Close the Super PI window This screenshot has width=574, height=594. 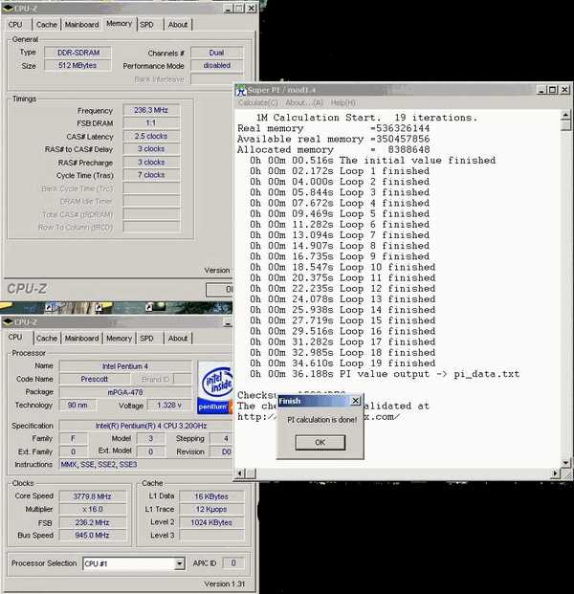564,90
